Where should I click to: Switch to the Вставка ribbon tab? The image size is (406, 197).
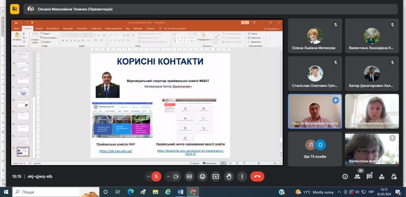click(39, 28)
